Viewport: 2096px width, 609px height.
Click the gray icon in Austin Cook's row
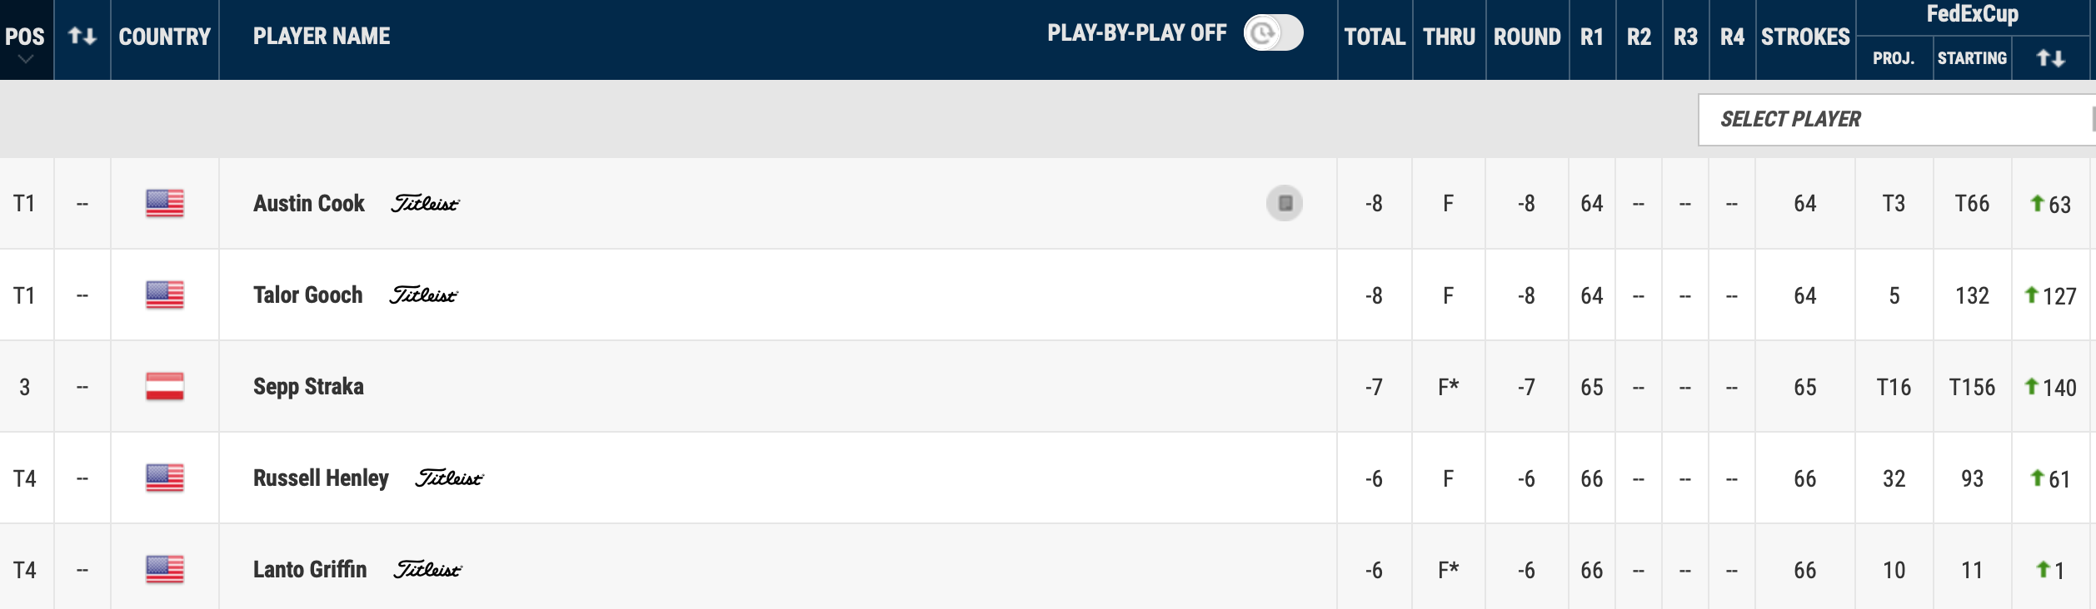[x=1285, y=203]
